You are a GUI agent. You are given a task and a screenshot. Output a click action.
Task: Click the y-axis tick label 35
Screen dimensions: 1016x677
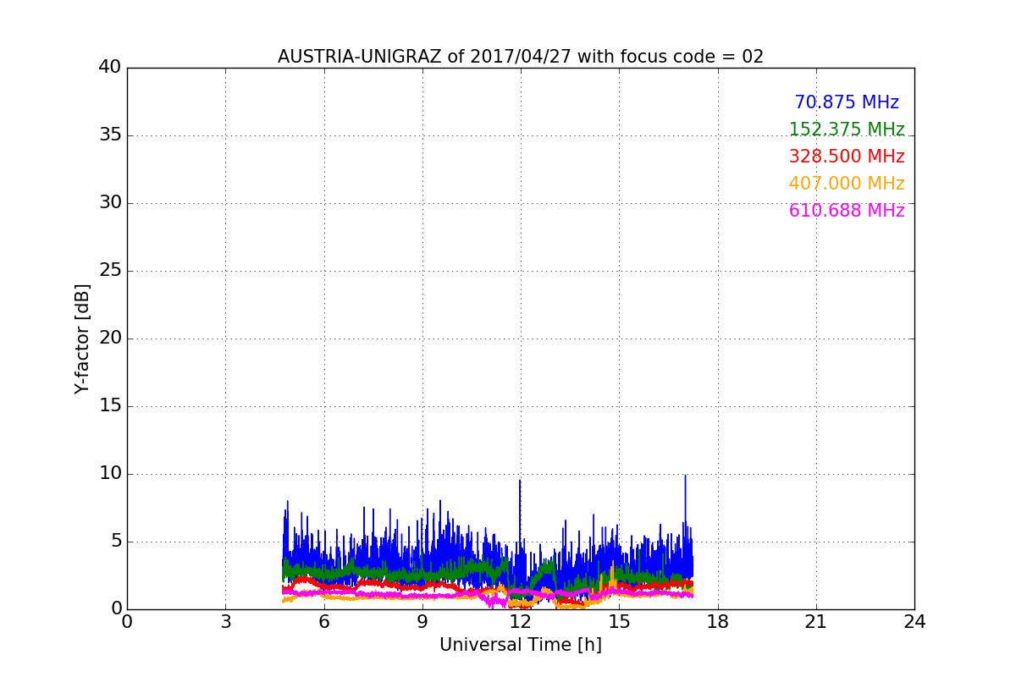pos(110,135)
